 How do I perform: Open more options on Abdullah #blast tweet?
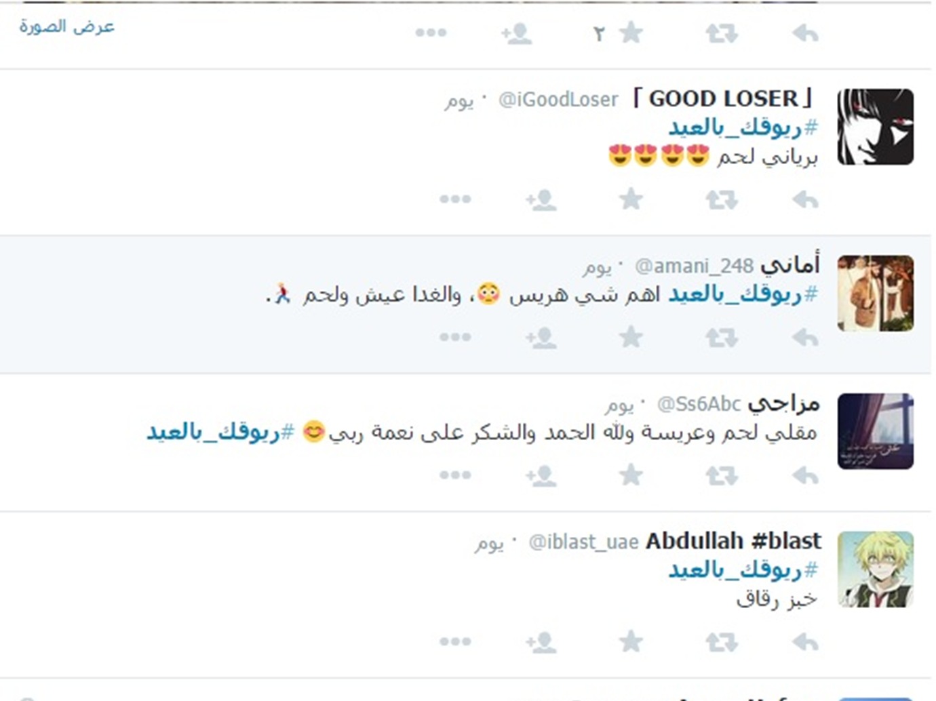(455, 641)
